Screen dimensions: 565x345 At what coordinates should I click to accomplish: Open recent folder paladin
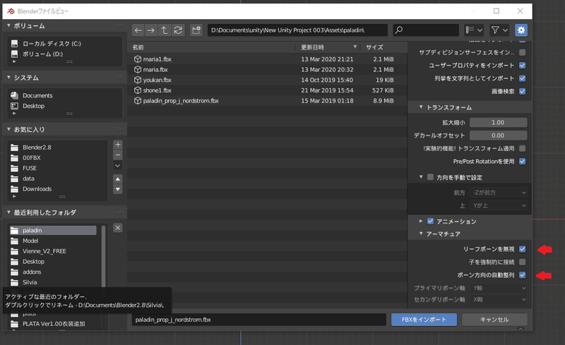[x=53, y=231]
